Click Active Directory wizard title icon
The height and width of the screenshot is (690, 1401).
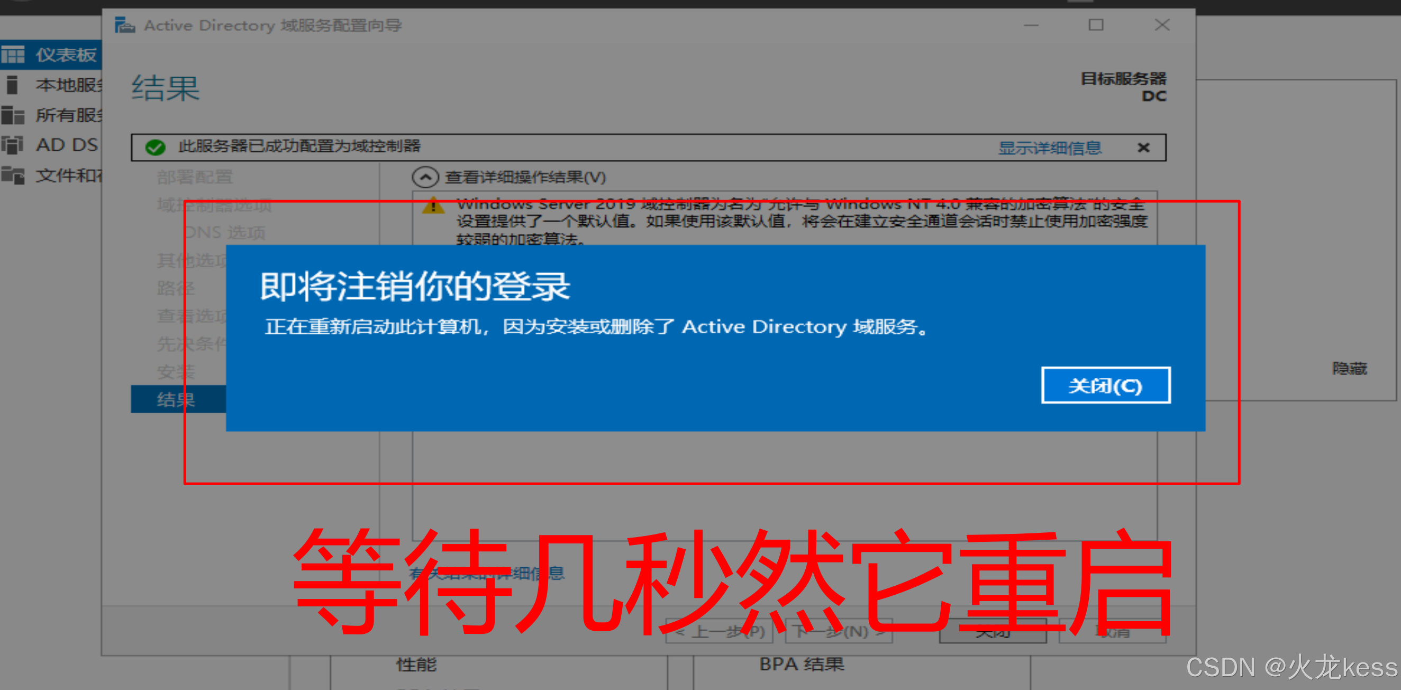pos(124,25)
